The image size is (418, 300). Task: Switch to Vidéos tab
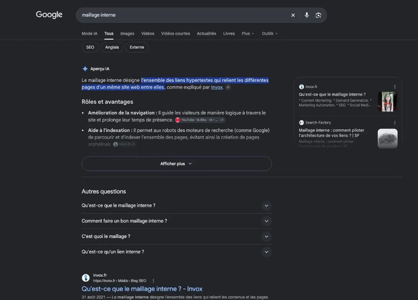coord(148,34)
